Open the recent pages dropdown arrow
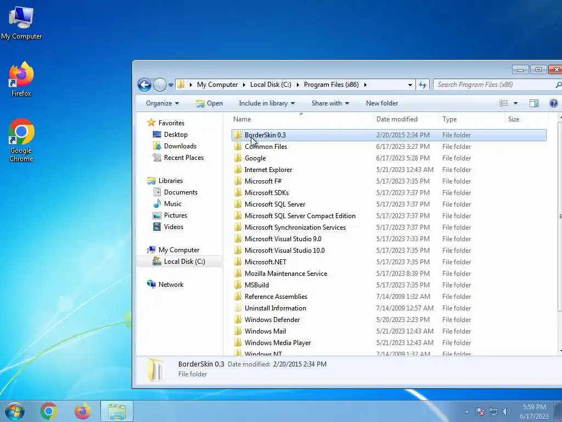This screenshot has height=422, width=562. pos(171,85)
